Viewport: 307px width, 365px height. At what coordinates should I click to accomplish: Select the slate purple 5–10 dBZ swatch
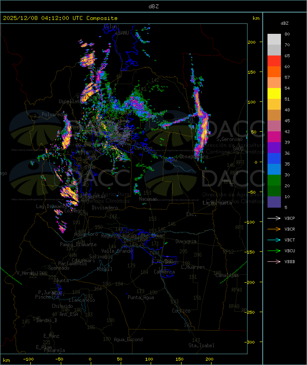coord(274,202)
